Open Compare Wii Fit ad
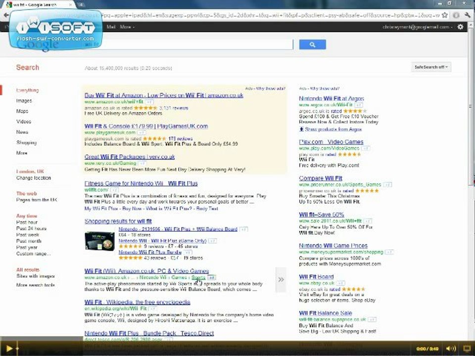This screenshot has width=475, height=356. pos(321,178)
